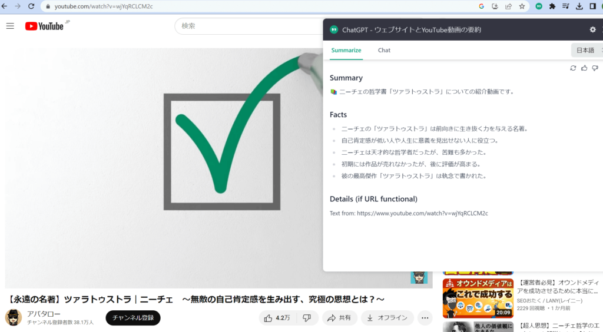Regenerate the summary with the refresh icon
603x332 pixels.
pos(573,68)
